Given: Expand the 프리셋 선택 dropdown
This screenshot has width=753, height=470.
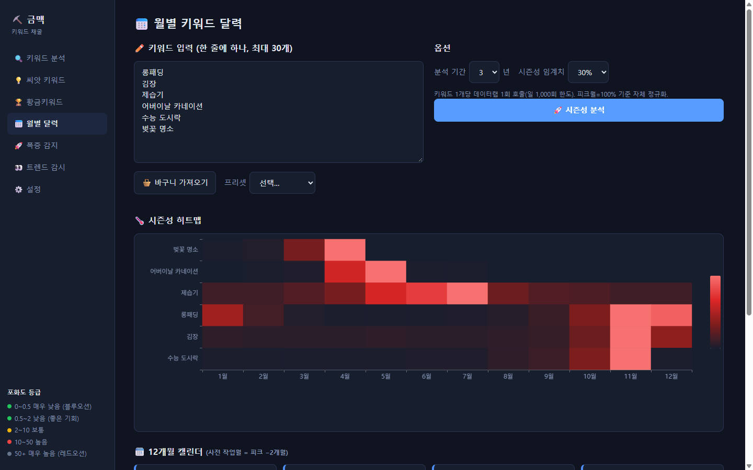Looking at the screenshot, I should pyautogui.click(x=282, y=183).
